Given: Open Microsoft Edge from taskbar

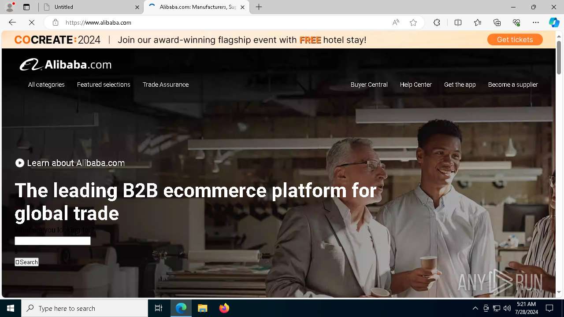Looking at the screenshot, I should [x=181, y=308].
